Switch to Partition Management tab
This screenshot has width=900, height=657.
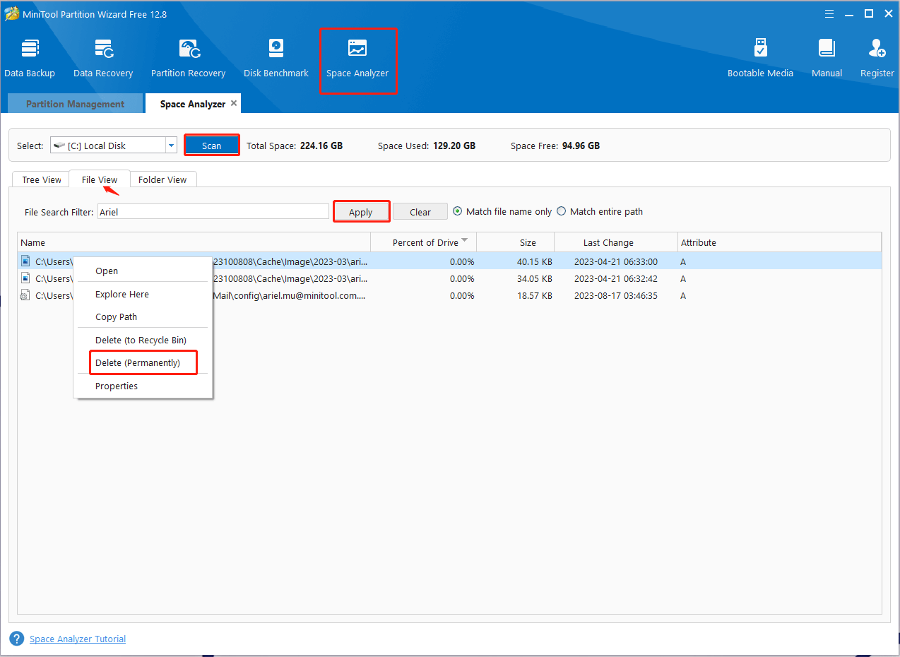75,104
